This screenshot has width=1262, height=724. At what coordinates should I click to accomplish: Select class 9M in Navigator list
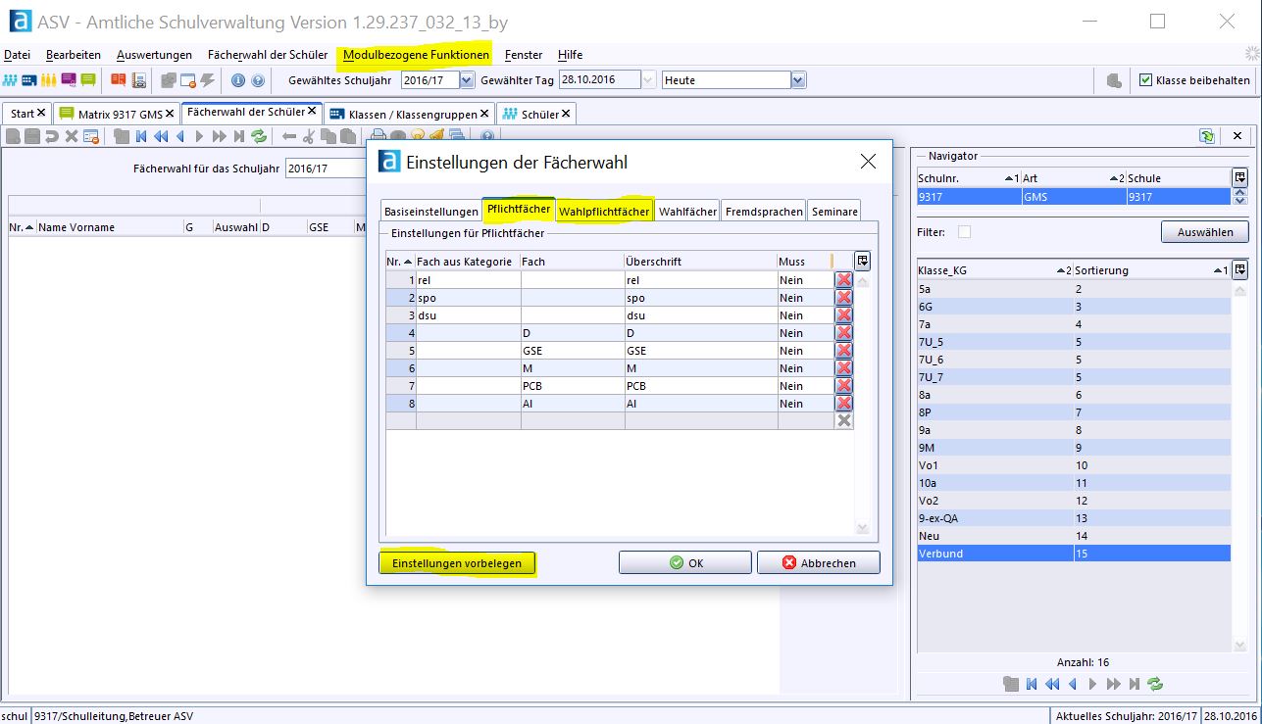coord(1073,448)
